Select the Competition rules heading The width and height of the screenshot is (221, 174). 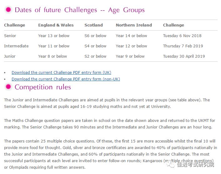43,87
